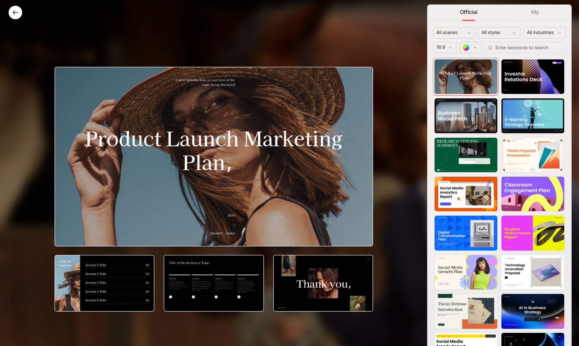Click the keyword search input field
Screen dimensions: 579x346
point(527,48)
